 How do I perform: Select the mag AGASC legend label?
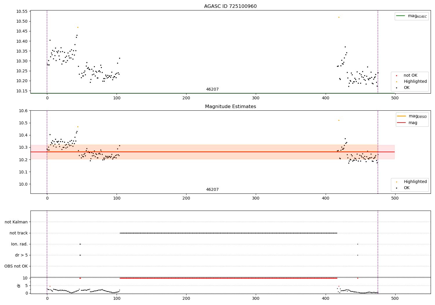coord(417,16)
